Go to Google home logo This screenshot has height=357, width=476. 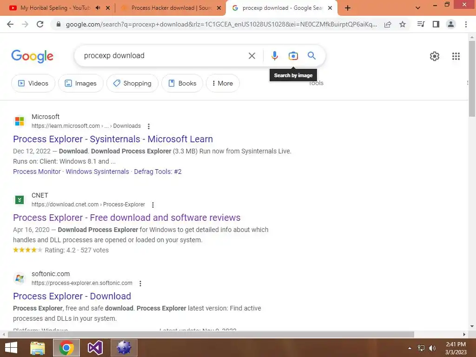click(x=32, y=56)
